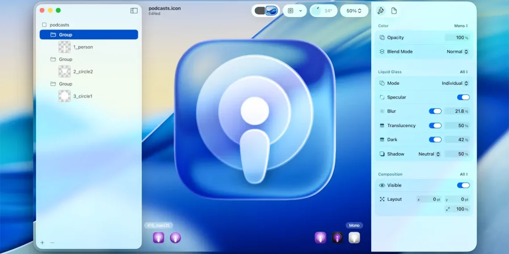Select the default light appearance preview
This screenshot has height=254, width=509.
[321, 238]
